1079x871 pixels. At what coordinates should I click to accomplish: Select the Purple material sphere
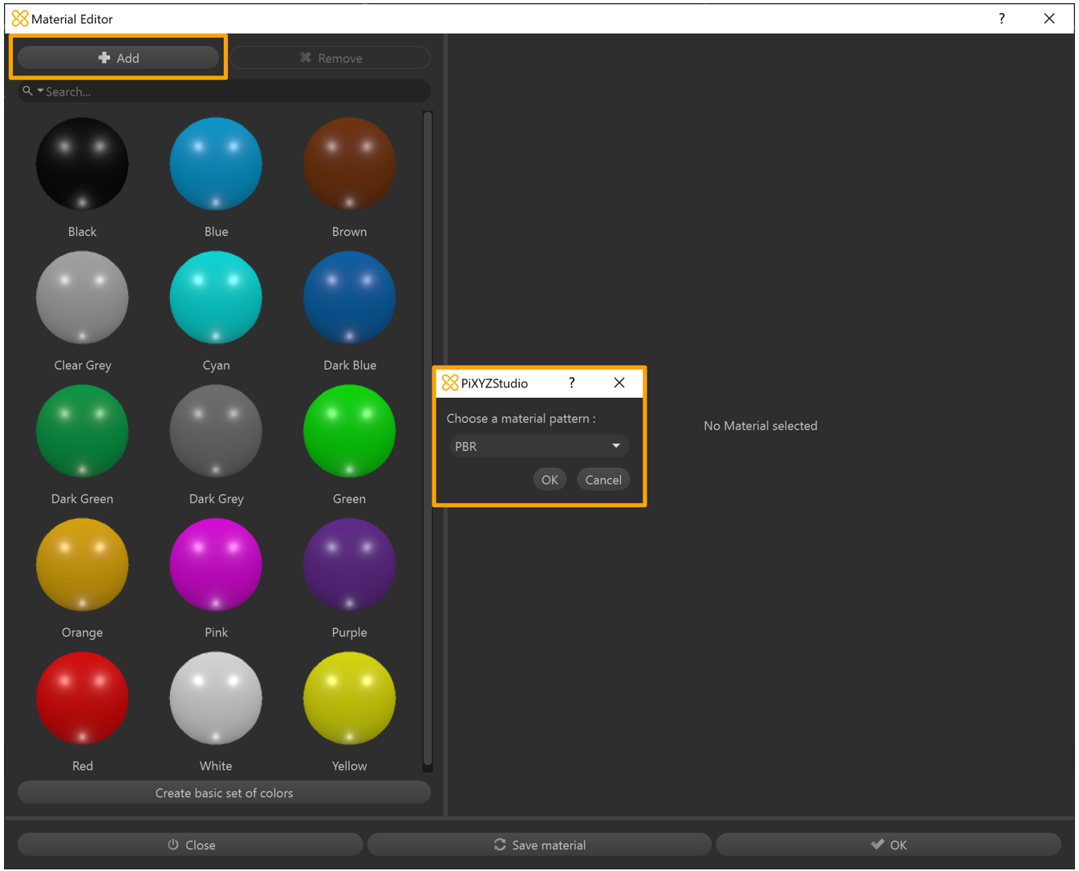[x=349, y=565]
